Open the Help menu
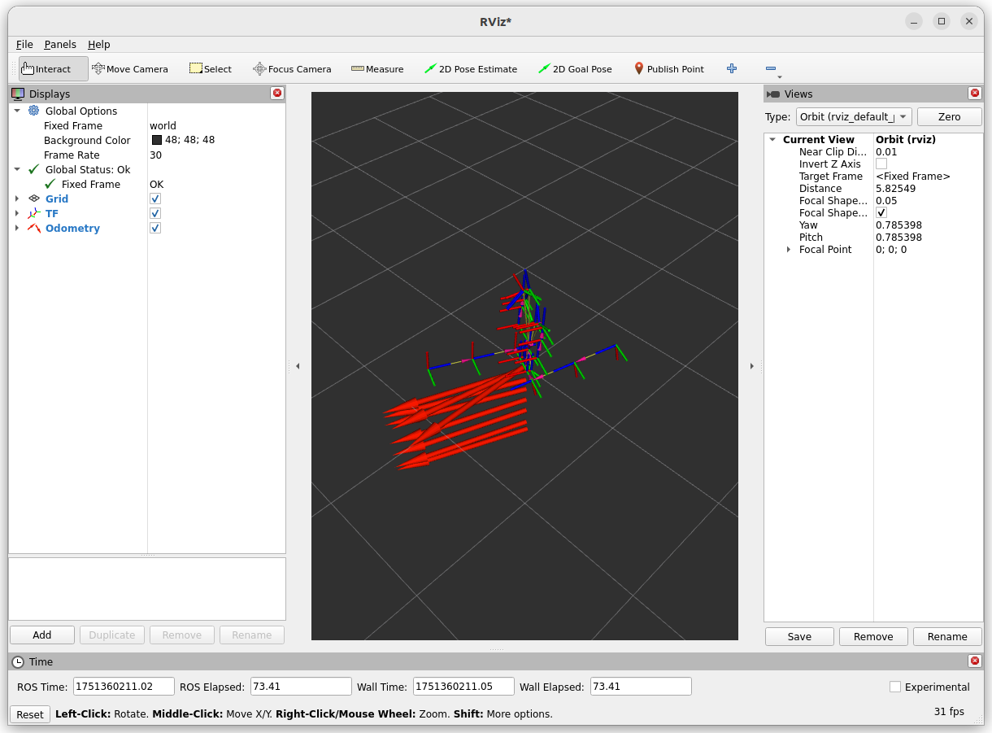 (x=99, y=44)
